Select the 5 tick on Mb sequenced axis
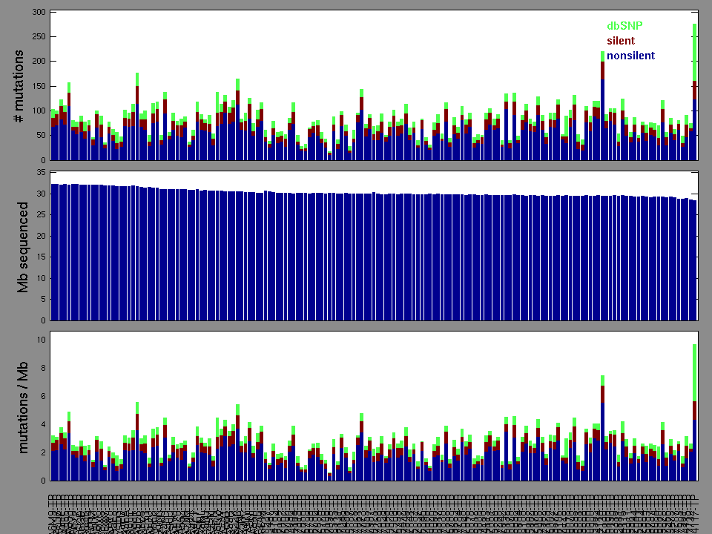This screenshot has height=534, width=712. coord(43,300)
